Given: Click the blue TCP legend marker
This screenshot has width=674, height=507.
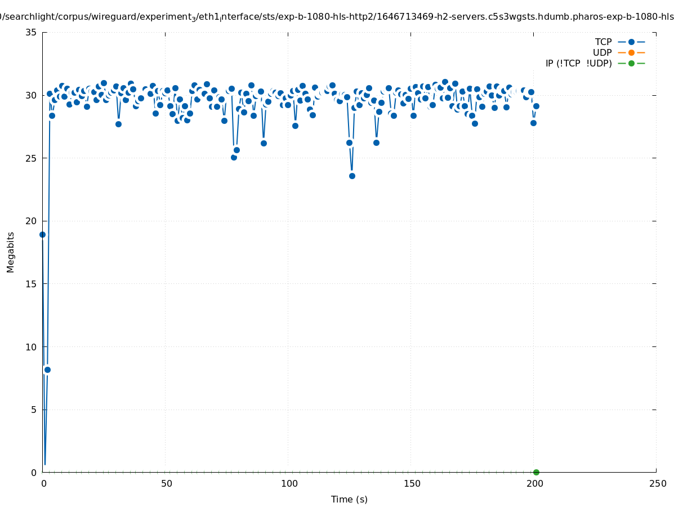Looking at the screenshot, I should pyautogui.click(x=631, y=42).
